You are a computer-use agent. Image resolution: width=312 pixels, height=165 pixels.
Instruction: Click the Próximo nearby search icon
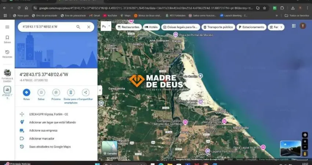(56, 92)
